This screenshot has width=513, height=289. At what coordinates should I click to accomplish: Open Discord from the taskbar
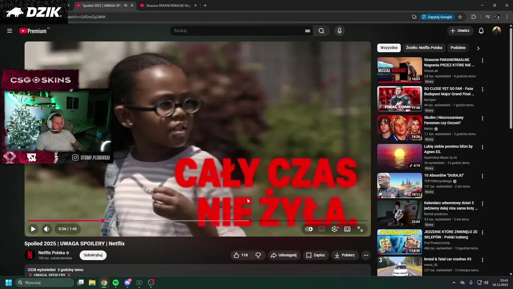pyautogui.click(x=127, y=283)
